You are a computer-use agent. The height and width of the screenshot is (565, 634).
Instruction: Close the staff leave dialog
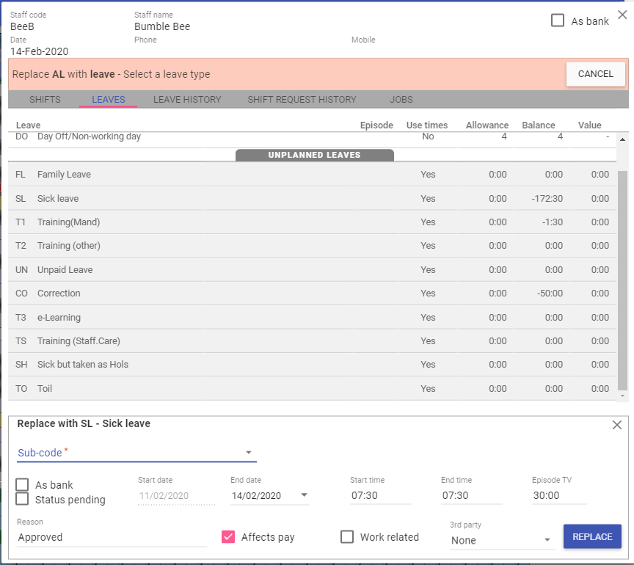click(x=622, y=15)
